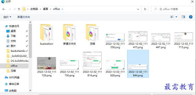Open address bar history dropdown
Screen dimensions: 196x95
[138, 9]
